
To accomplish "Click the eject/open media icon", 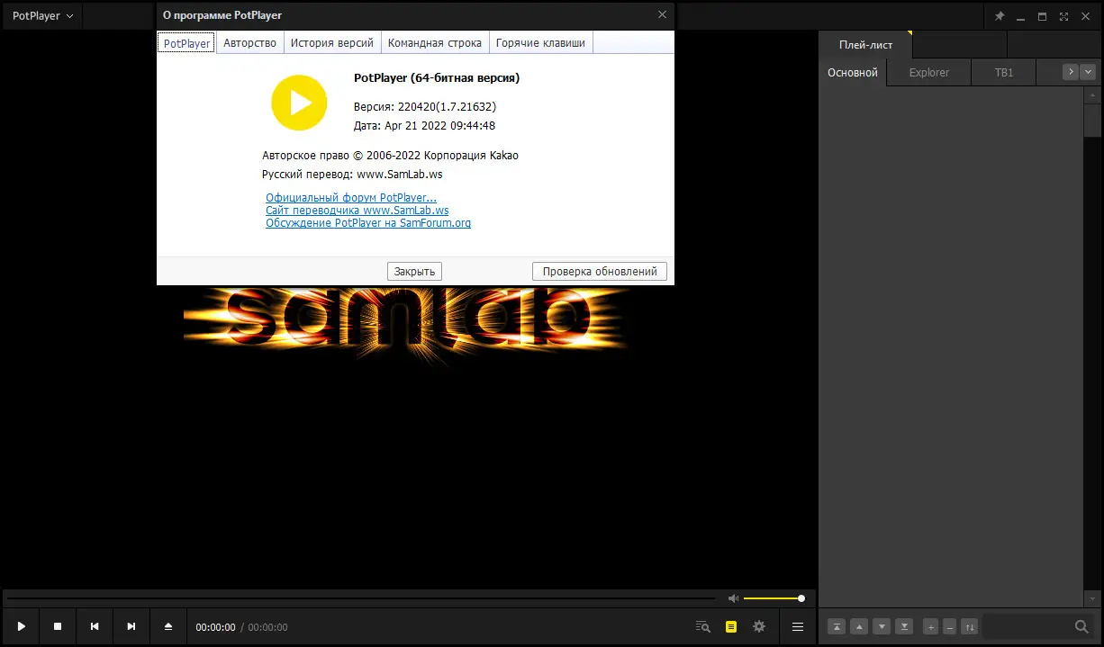I will pos(167,626).
